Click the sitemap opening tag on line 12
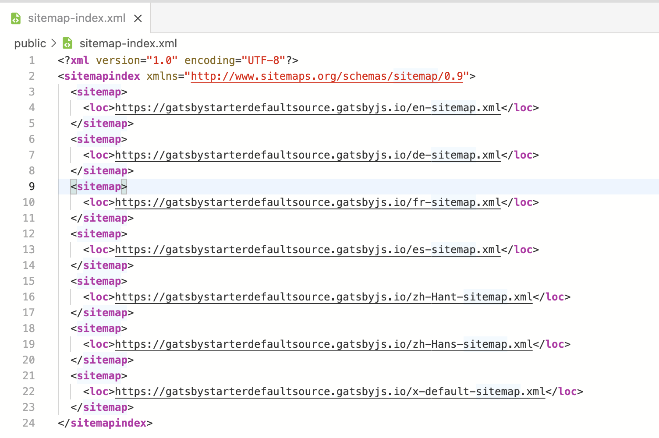 click(99, 234)
